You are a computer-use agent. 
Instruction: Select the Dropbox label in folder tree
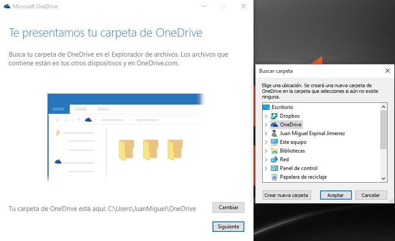(290, 116)
